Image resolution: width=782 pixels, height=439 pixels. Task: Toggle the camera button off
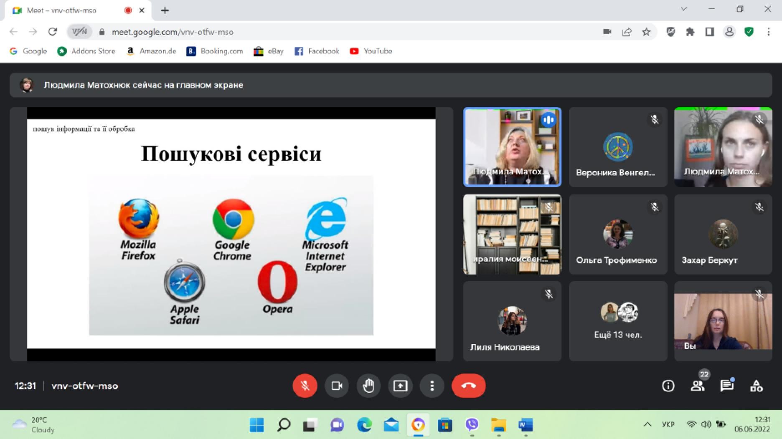337,386
